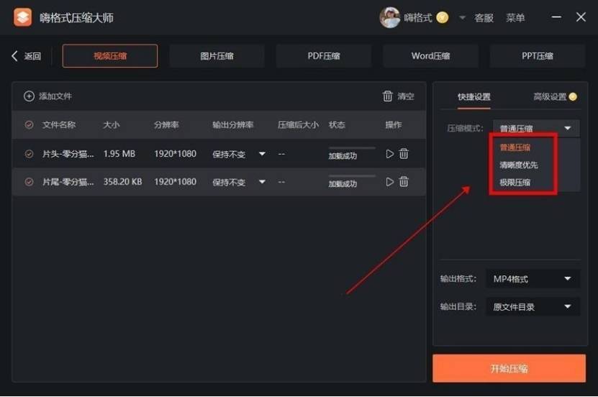Click the 1.95 MB size value
The height and width of the screenshot is (397, 598).
click(x=119, y=154)
